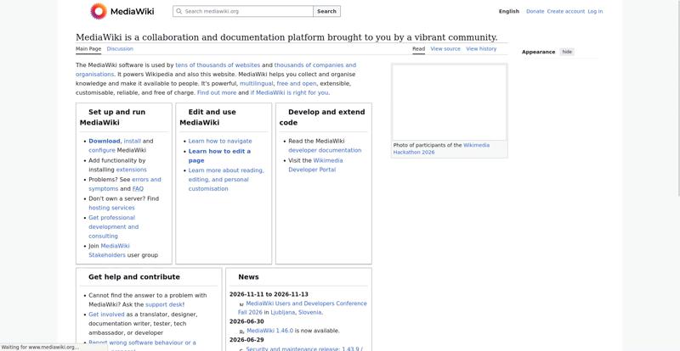
Task: Open the configure link
Action: click(102, 150)
